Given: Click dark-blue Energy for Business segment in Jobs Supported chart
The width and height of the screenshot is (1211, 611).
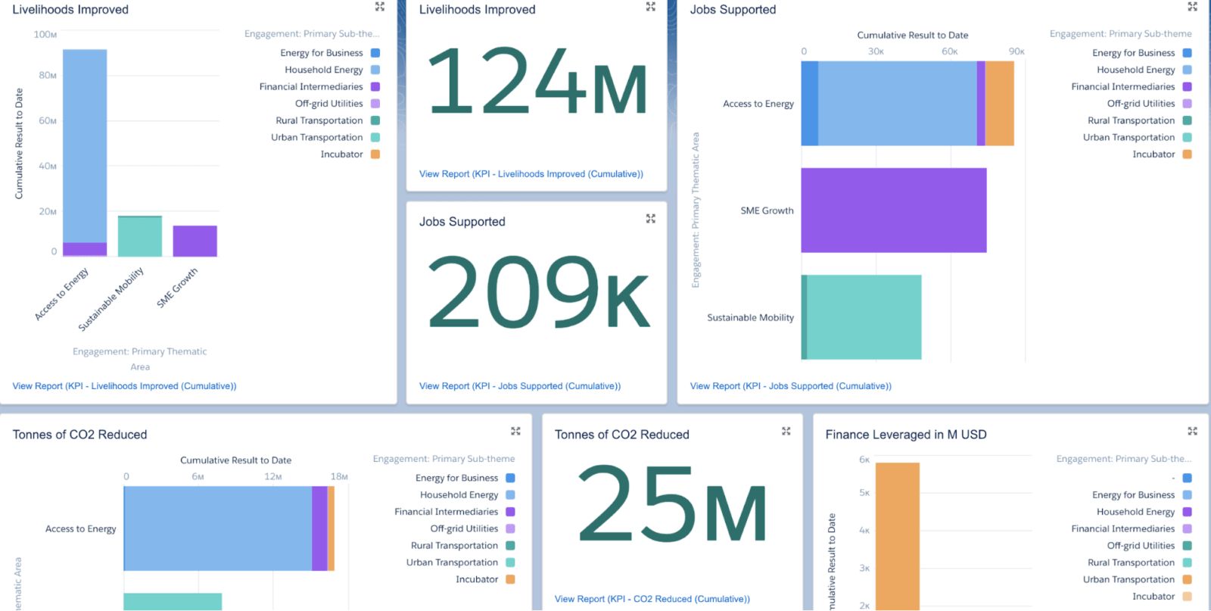Looking at the screenshot, I should [x=810, y=104].
